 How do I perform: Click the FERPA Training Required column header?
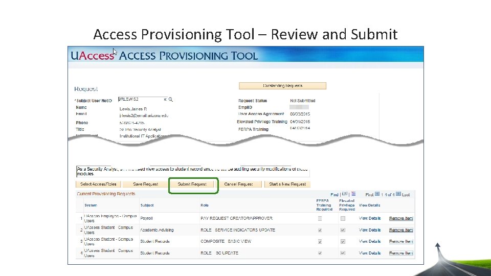coord(324,205)
